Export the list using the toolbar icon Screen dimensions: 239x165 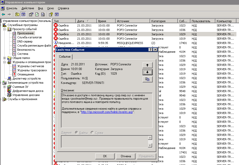pos(43,14)
